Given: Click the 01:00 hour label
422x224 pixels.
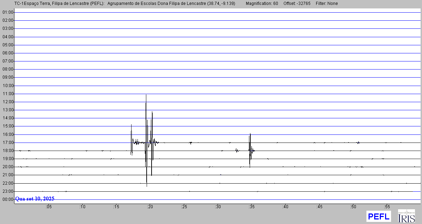Looking at the screenshot, I should (x=8, y=12).
